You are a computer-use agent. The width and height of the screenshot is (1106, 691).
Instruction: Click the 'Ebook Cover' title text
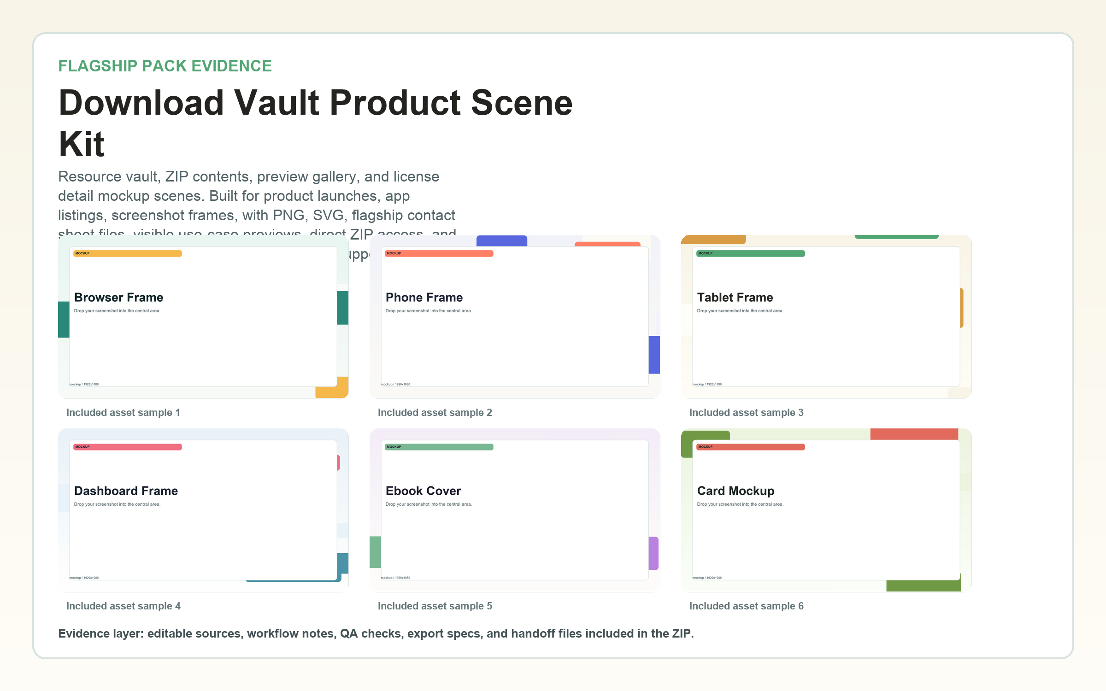423,491
